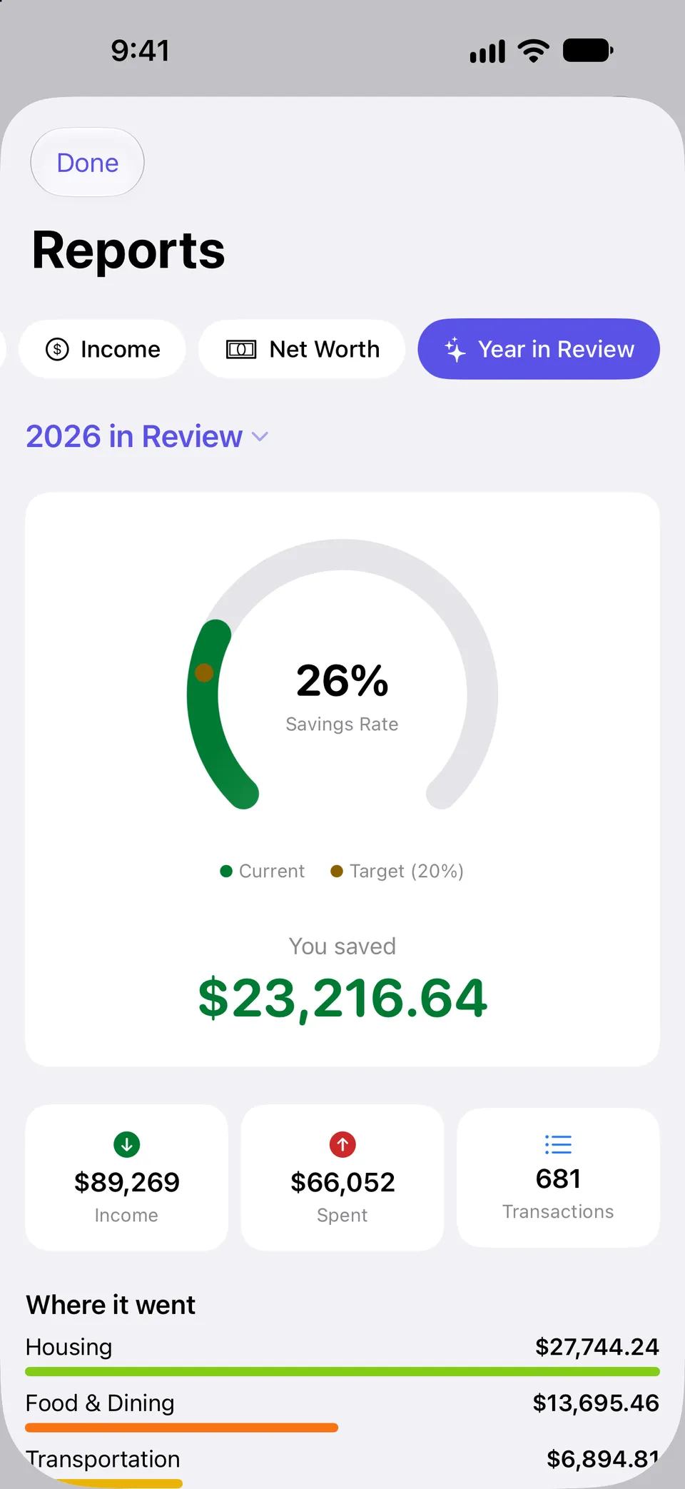Click the 26% Savings Rate value
This screenshot has width=685, height=1489.
click(342, 680)
